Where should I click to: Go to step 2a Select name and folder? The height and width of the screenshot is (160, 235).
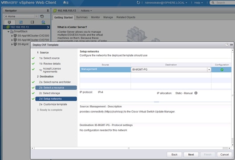click(x=55, y=82)
